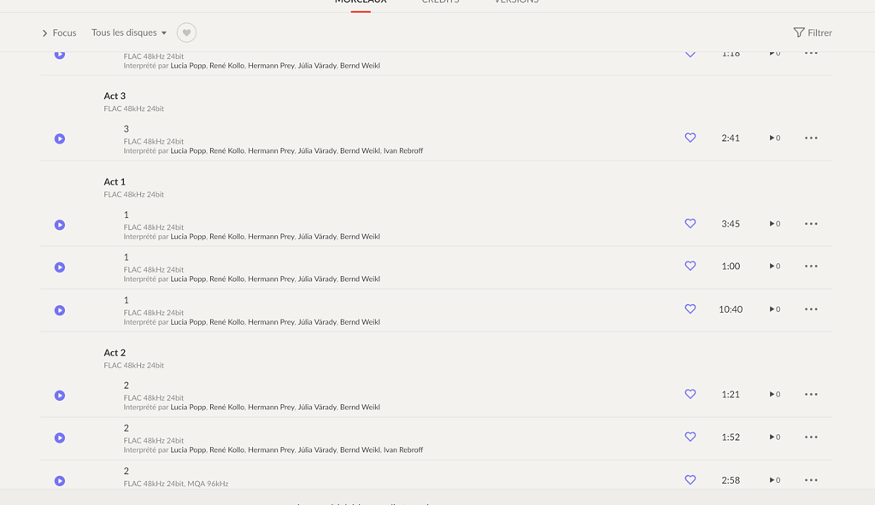This screenshot has height=505, width=875.
Task: Toggle the favorites heart filter near disc selector
Action: (186, 32)
